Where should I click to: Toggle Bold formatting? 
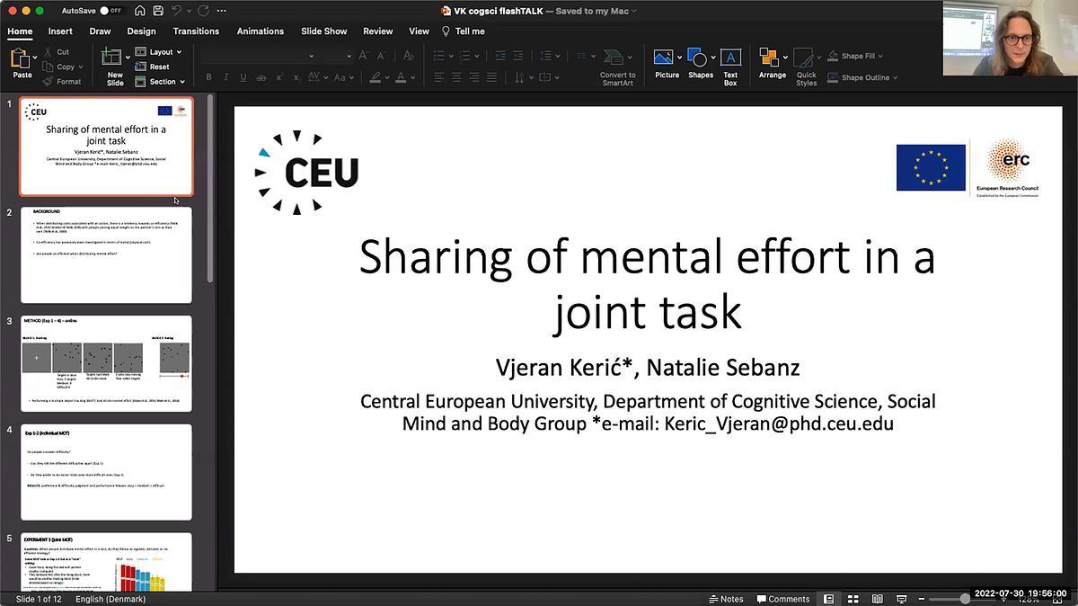208,77
